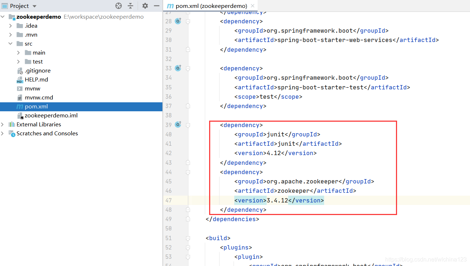Click zookeeper artifactId on line 46
This screenshot has height=266, width=470.
[x=294, y=191]
